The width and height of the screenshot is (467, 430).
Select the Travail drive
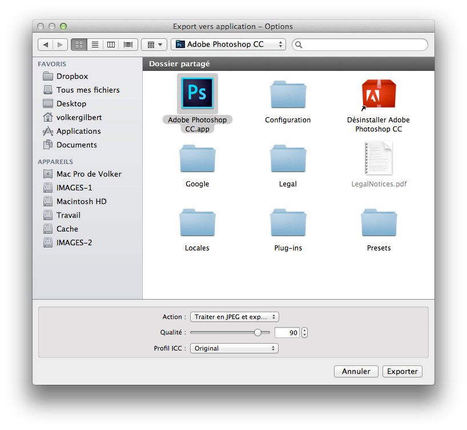(x=62, y=215)
